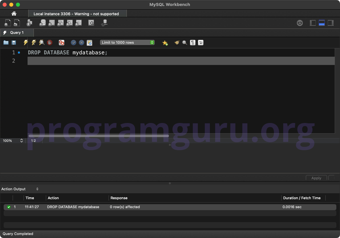This screenshot has height=238, width=340.
Task: Create a new schema icon
Action: pyautogui.click(x=42, y=23)
